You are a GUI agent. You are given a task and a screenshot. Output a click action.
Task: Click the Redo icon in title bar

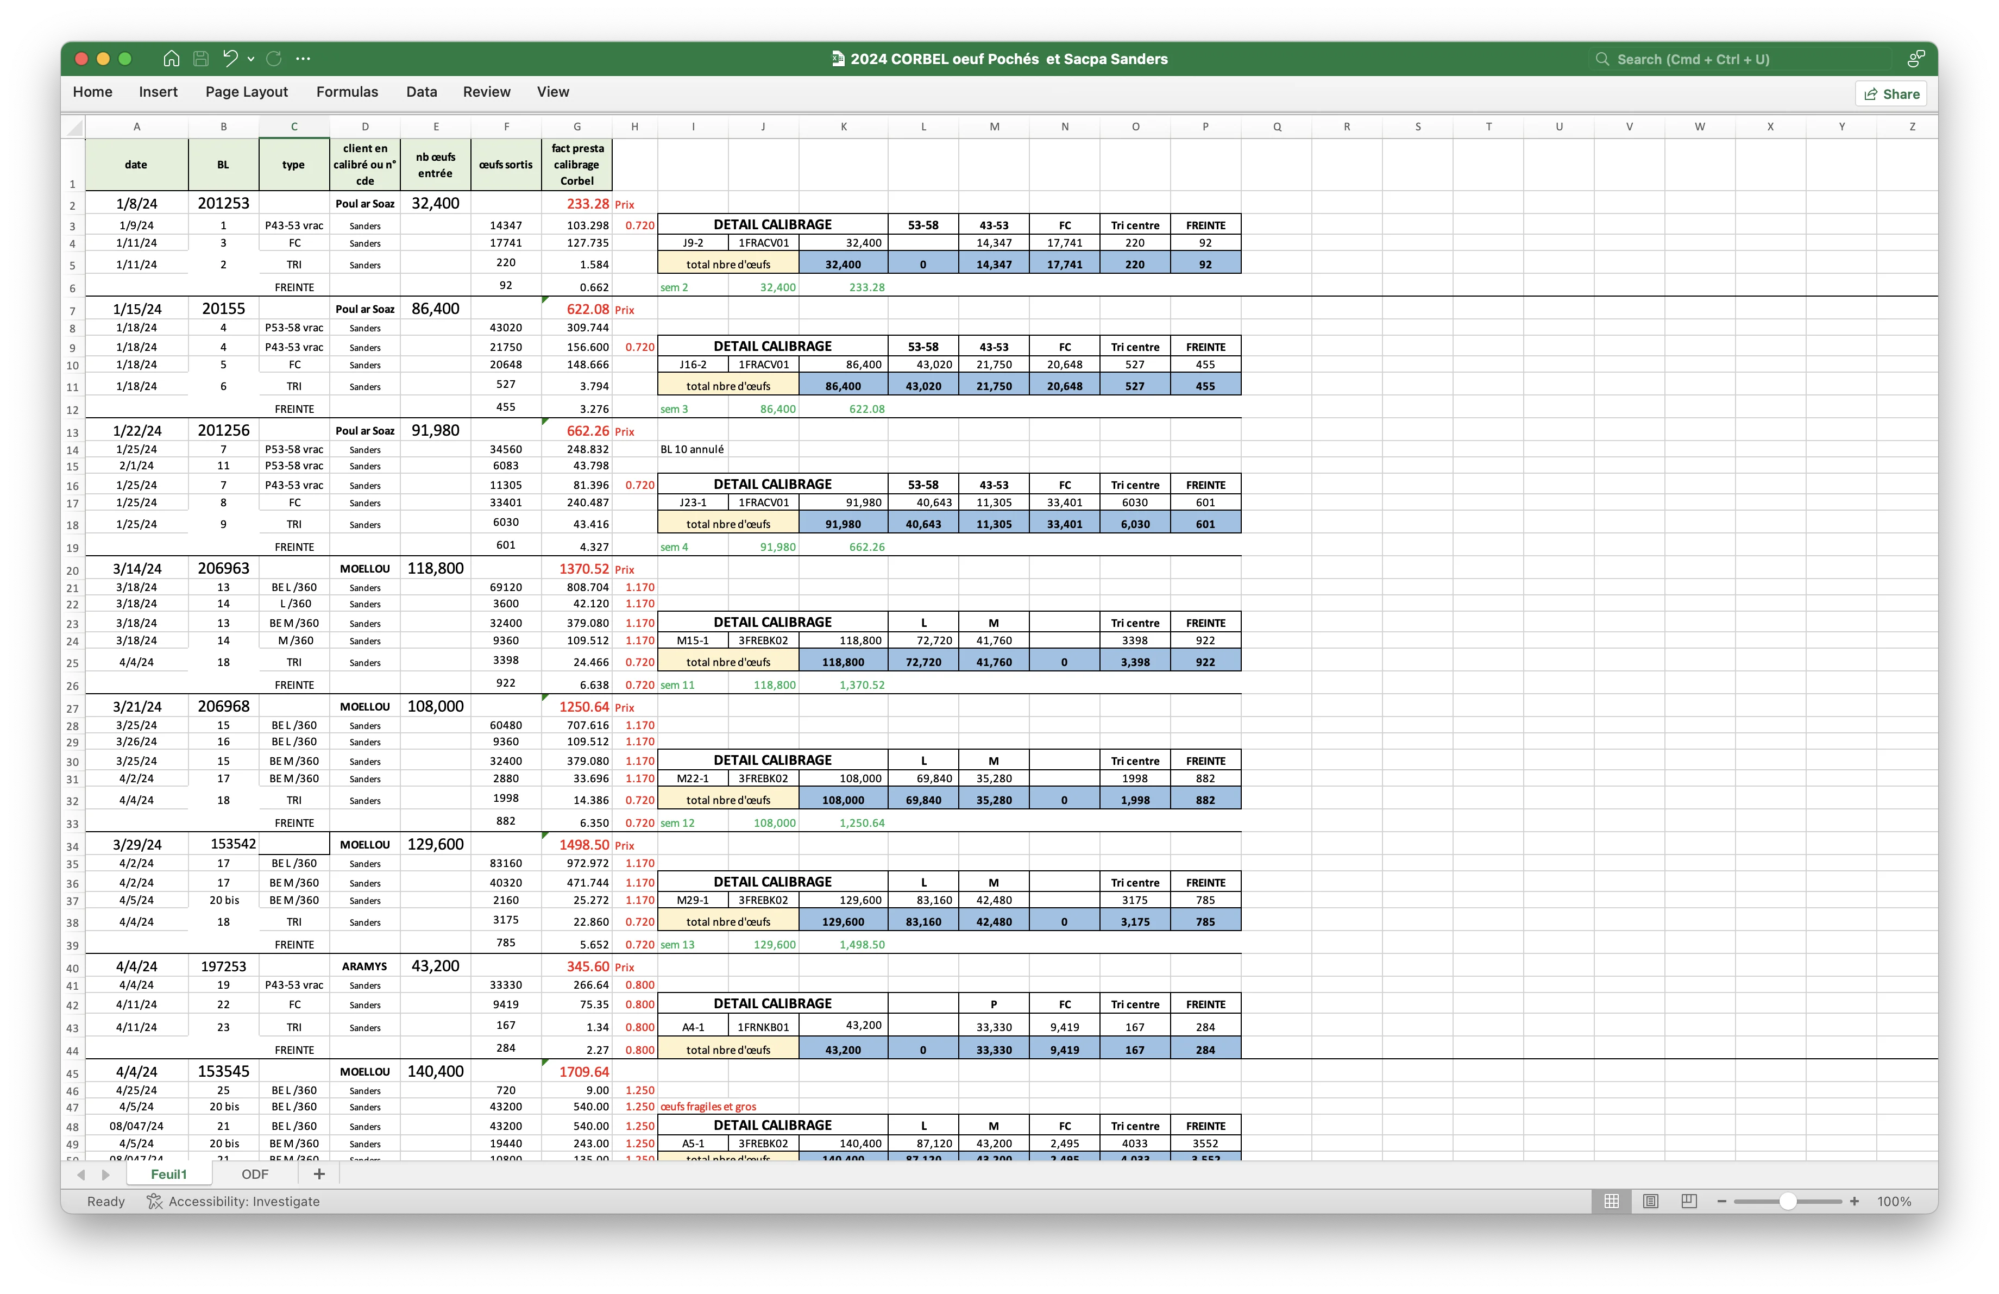(x=274, y=59)
